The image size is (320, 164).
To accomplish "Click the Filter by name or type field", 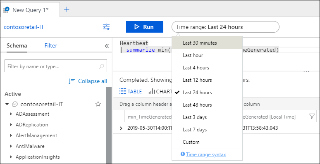I will point(56,66).
